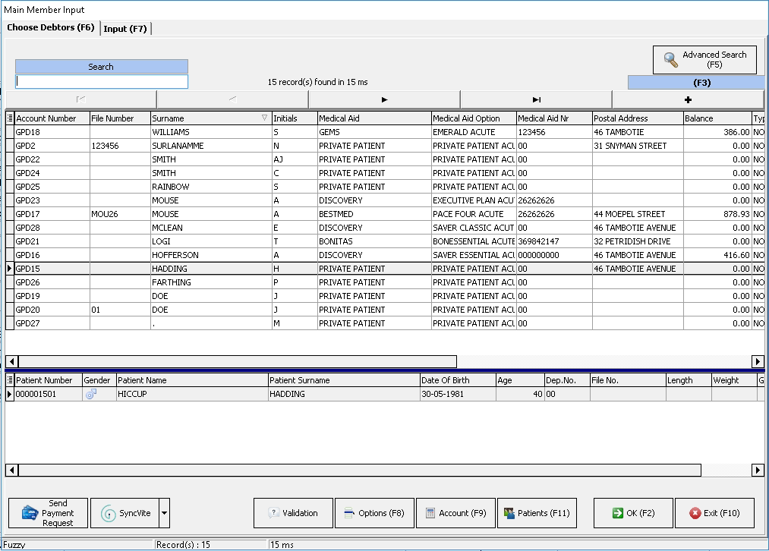Image resolution: width=769 pixels, height=551 pixels.
Task: Click the male gender icon for HICCUP
Action: [x=91, y=394]
